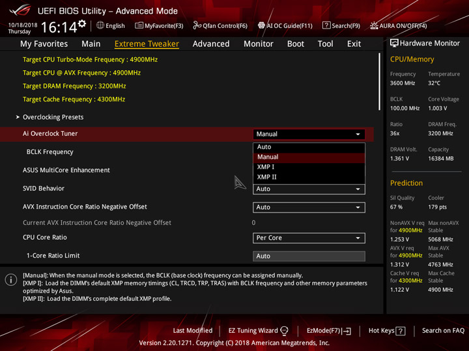Click the Core Voltage 1.003 V value
Image resolution: width=469 pixels, height=351 pixels.
437,108
